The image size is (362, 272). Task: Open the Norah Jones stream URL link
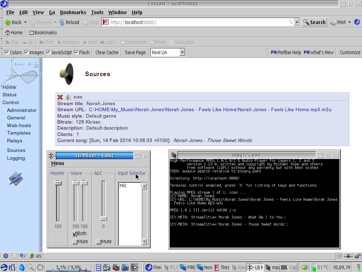(x=210, y=110)
